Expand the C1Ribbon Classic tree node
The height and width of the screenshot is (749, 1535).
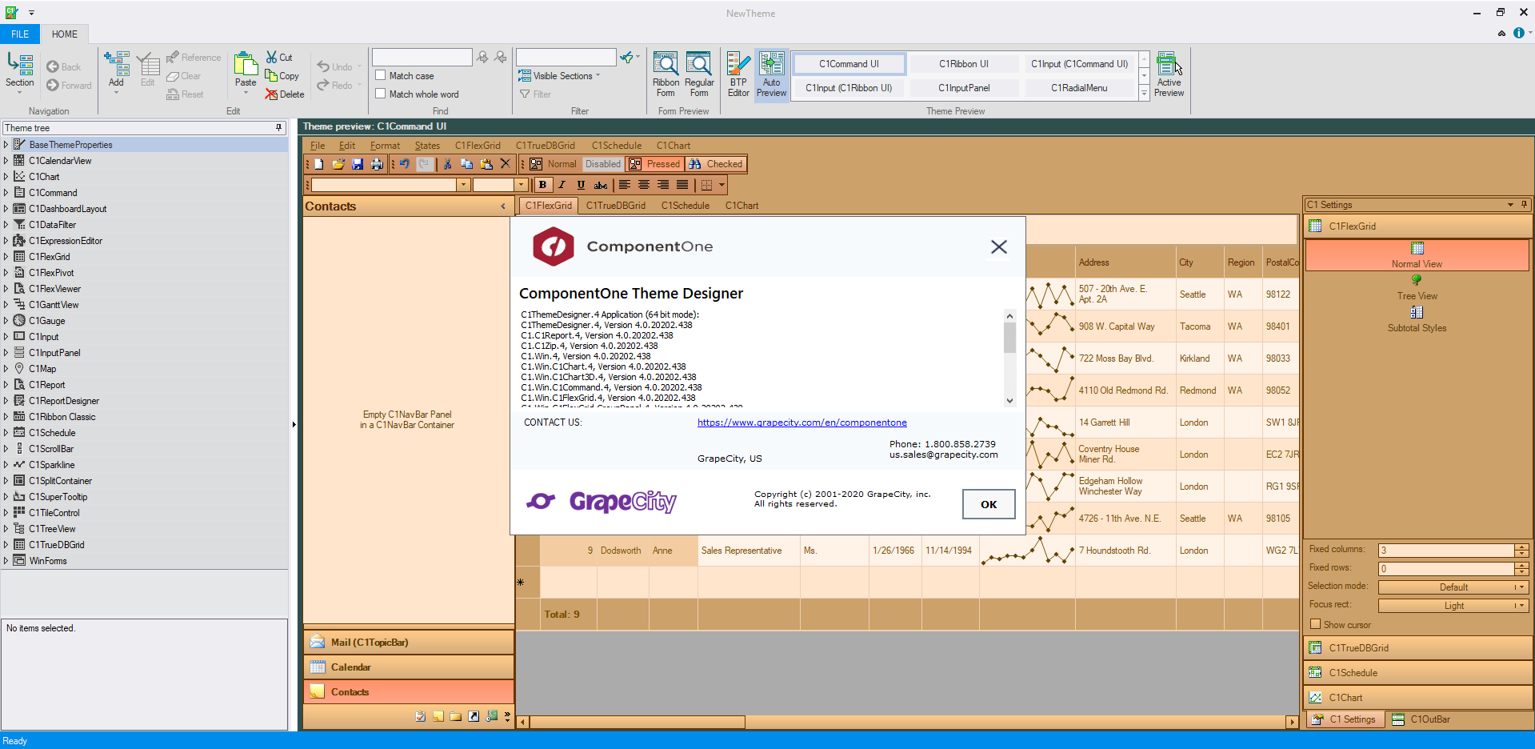coord(6,417)
